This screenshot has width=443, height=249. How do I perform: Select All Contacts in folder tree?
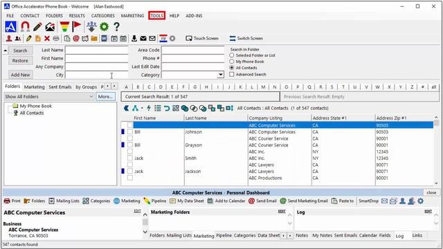pyautogui.click(x=31, y=113)
